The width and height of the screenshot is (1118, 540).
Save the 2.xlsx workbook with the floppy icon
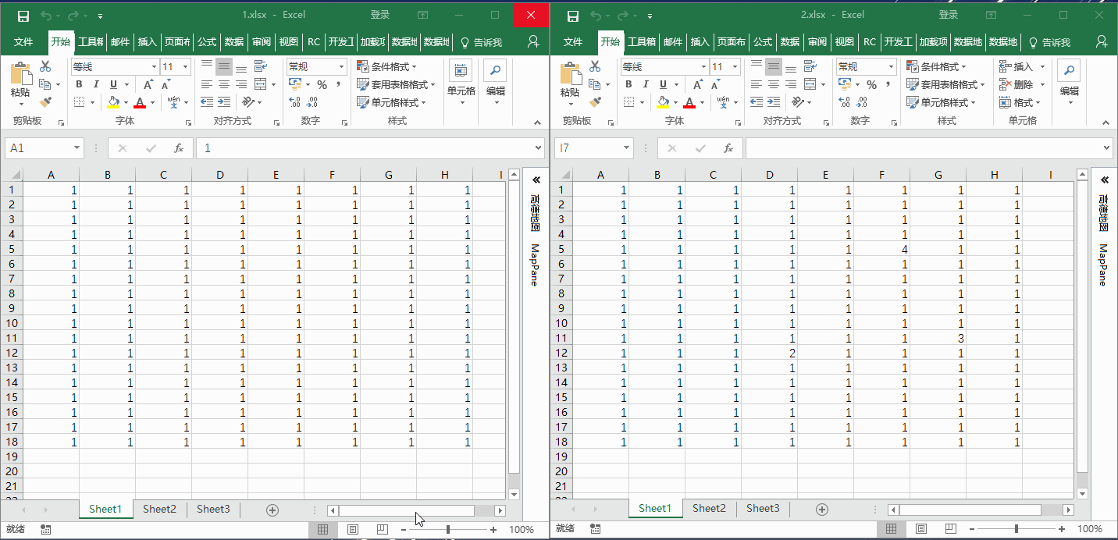[573, 16]
